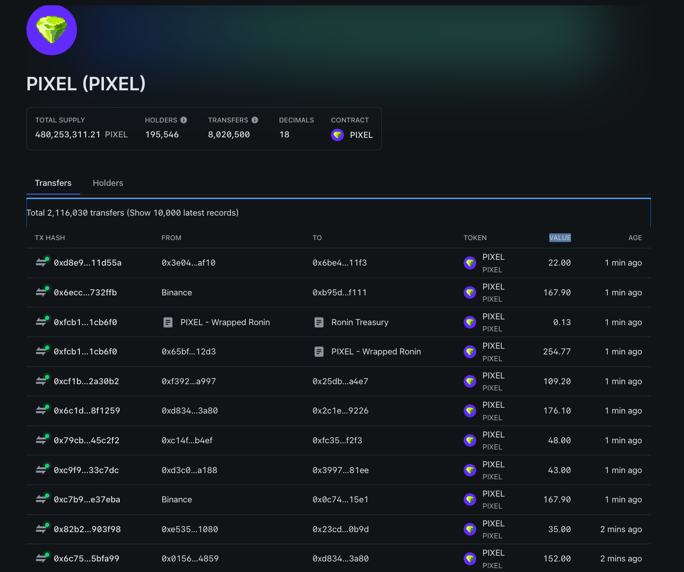
Task: Click transfer icon for tx 0x6c1d...8f1259
Action: tap(43, 410)
